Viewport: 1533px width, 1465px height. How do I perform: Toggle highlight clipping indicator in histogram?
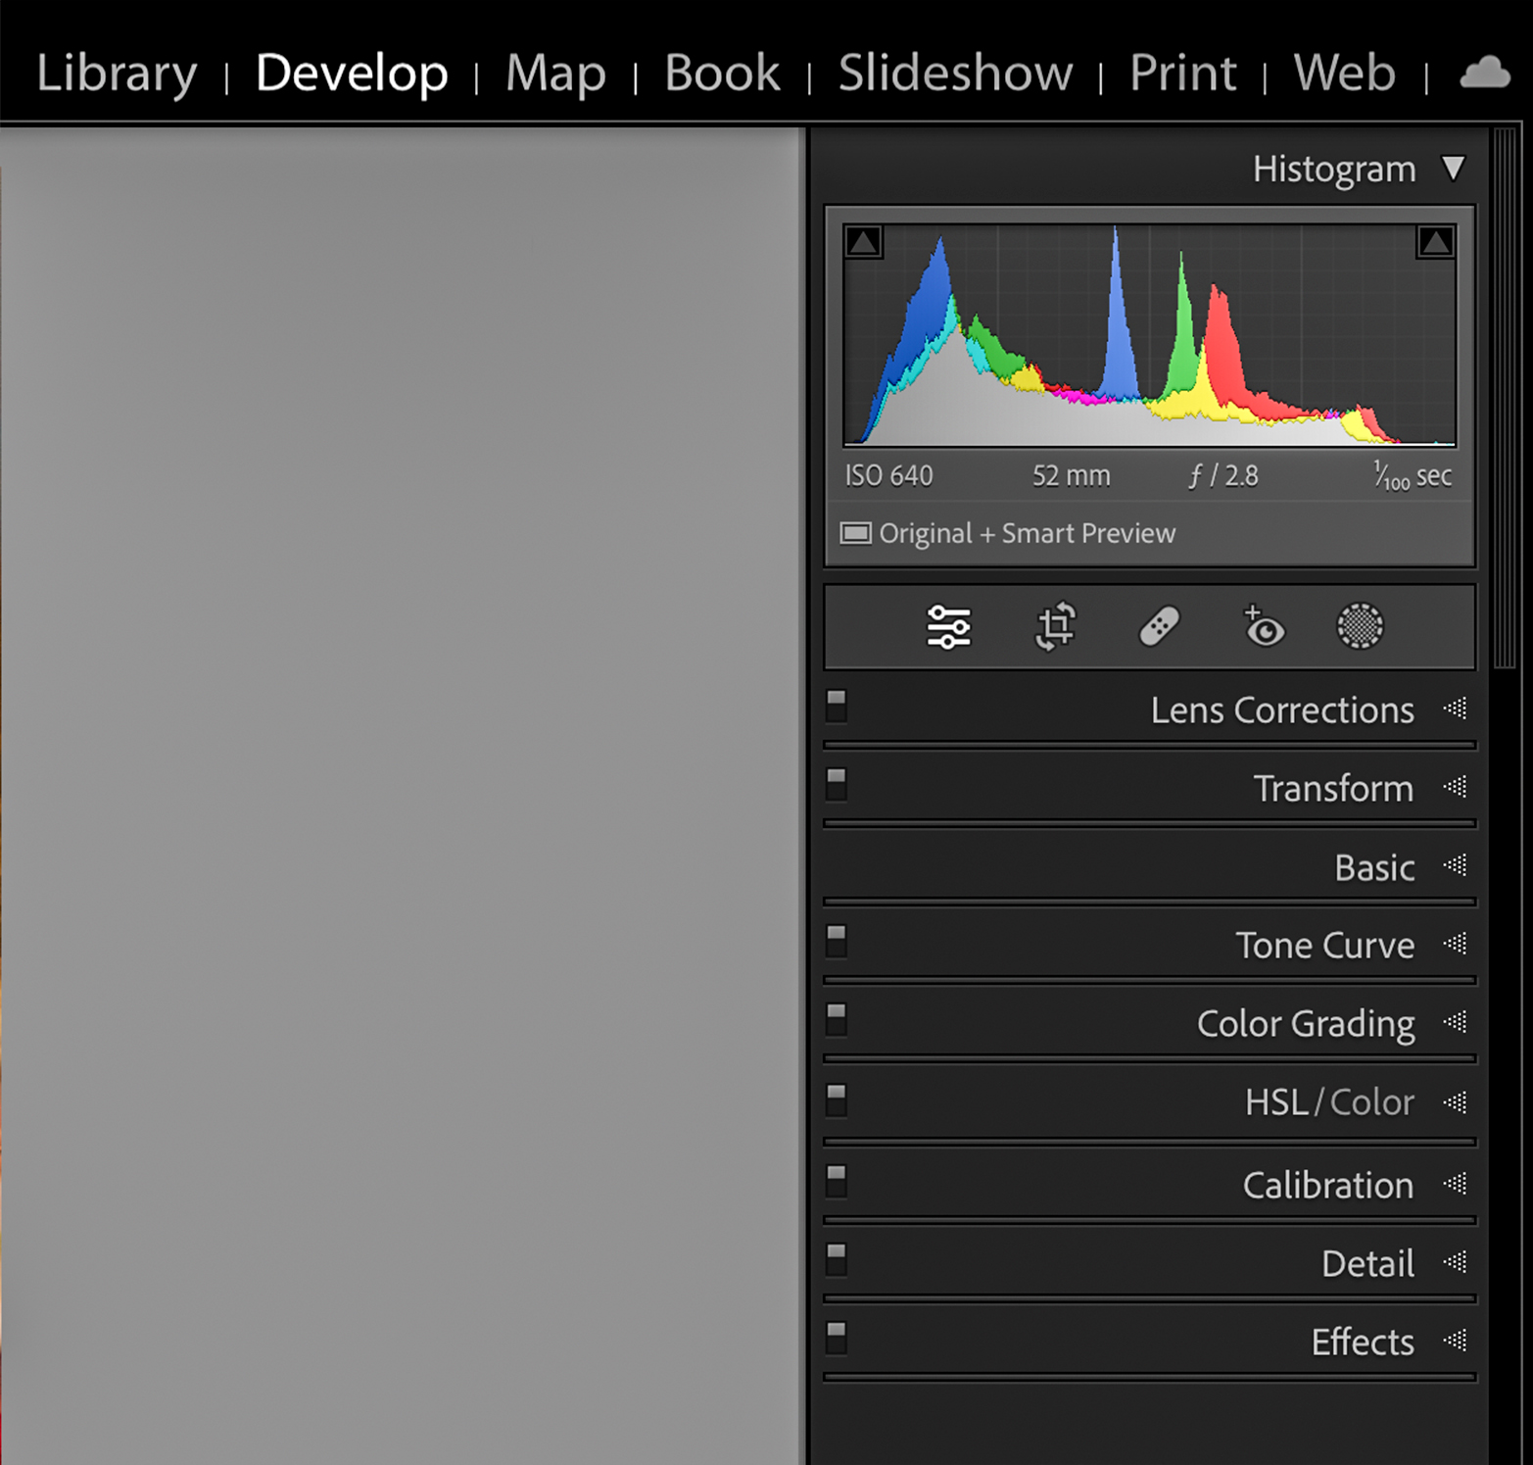click(1435, 241)
